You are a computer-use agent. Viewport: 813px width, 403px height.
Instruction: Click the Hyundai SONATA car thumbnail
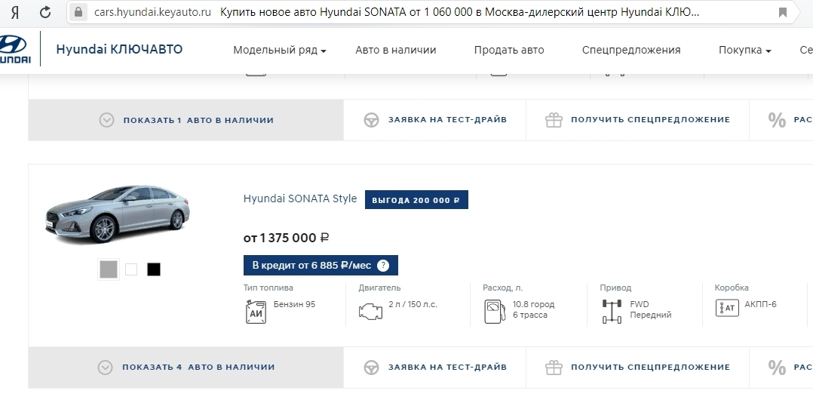pos(118,215)
